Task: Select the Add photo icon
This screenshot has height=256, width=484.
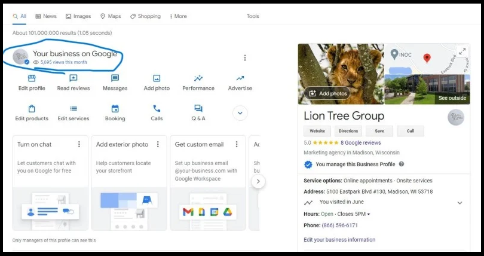Action: pyautogui.click(x=157, y=78)
